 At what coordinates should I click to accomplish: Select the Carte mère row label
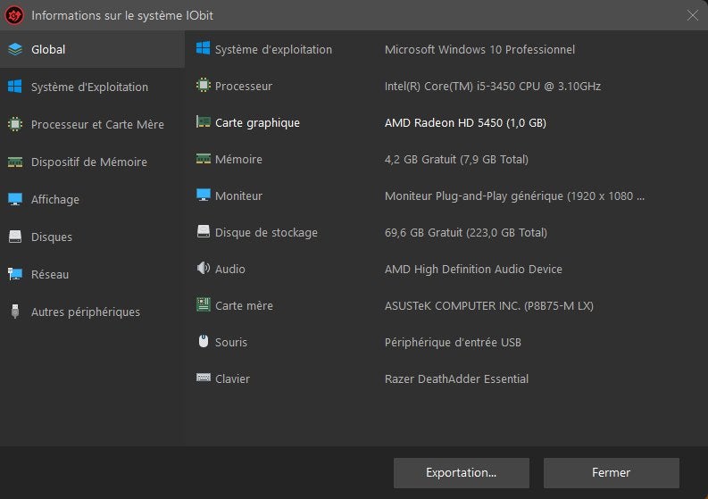244,305
